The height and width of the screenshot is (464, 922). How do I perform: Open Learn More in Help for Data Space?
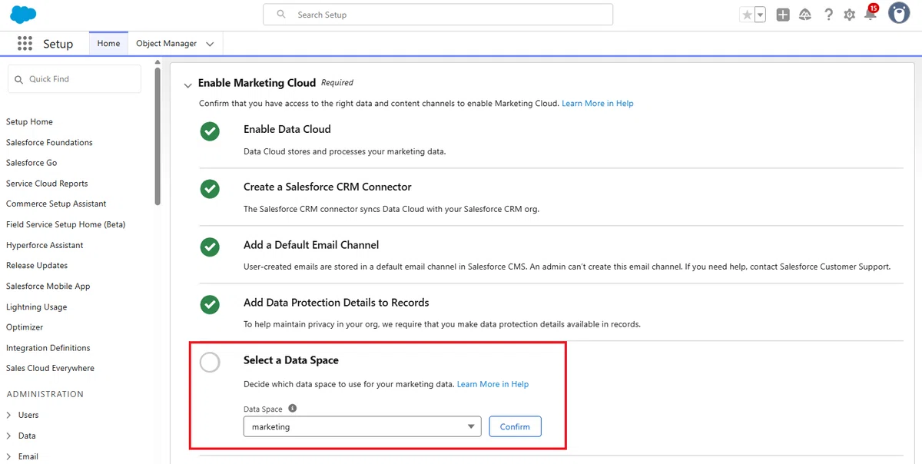click(x=493, y=384)
